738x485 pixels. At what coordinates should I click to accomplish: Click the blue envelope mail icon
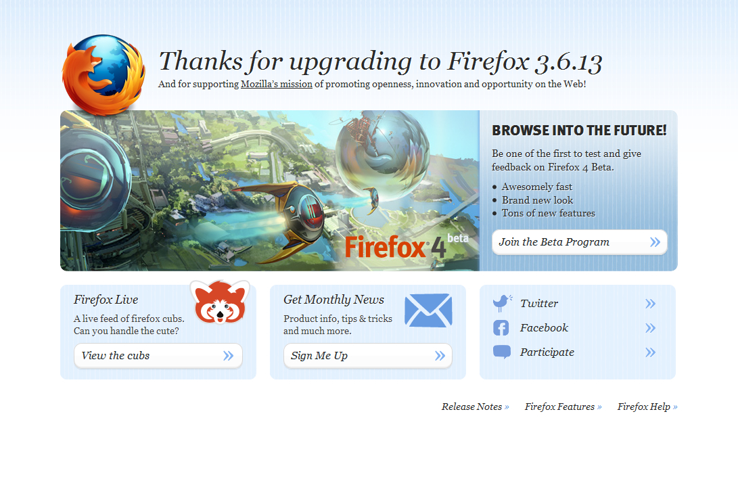coord(428,310)
